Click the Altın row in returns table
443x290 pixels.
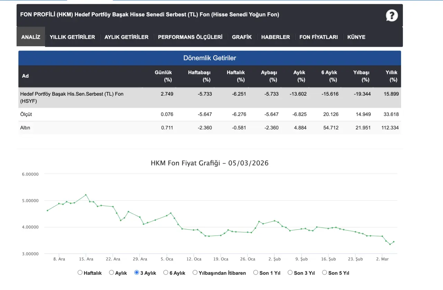[x=209, y=128]
